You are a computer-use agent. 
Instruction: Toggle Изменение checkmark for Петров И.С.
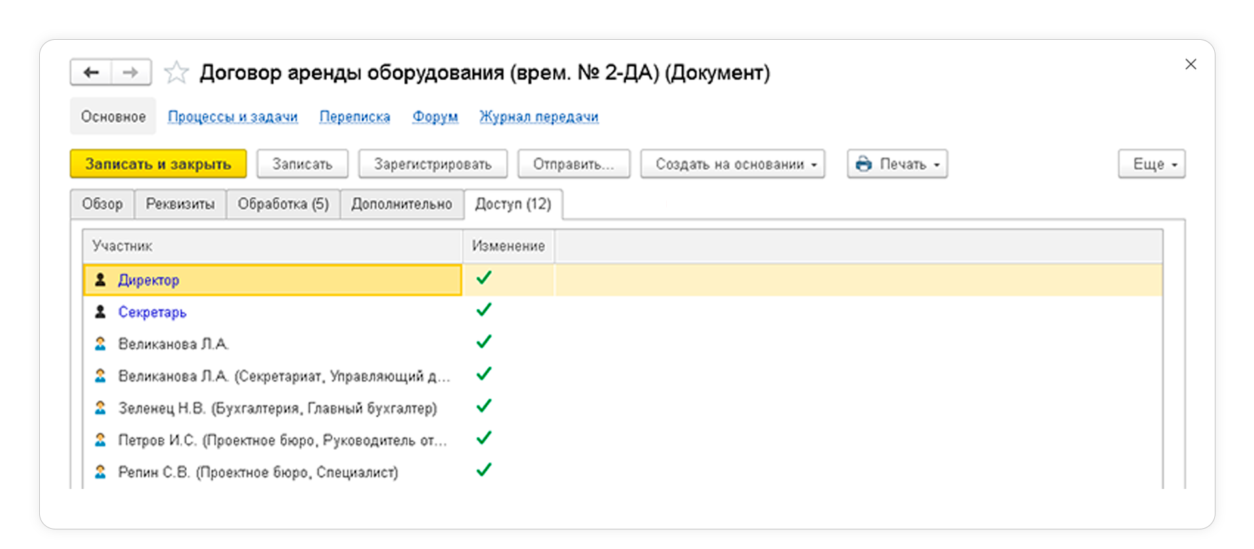483,439
